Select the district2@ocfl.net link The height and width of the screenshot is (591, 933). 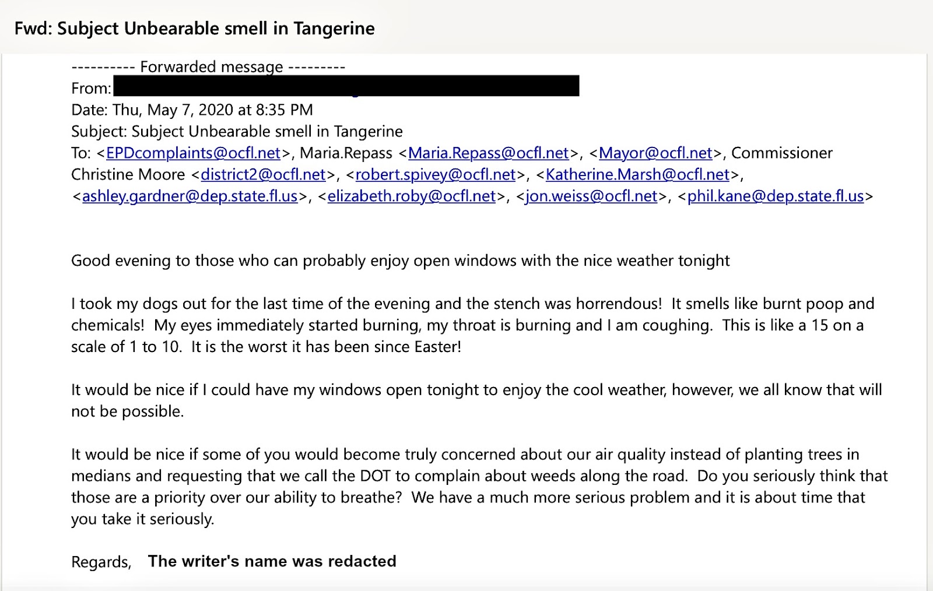[263, 174]
